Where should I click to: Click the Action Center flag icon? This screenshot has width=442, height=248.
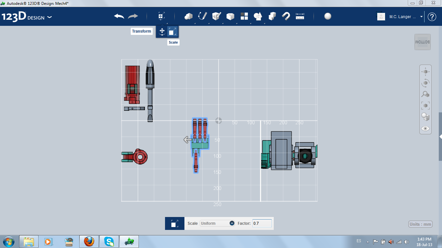pos(375,242)
